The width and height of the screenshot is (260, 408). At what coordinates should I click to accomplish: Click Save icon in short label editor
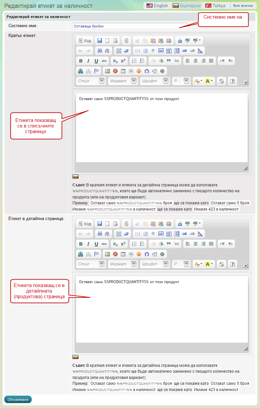(100, 41)
